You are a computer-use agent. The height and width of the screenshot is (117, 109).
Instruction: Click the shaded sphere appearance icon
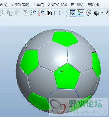pos(97,13)
